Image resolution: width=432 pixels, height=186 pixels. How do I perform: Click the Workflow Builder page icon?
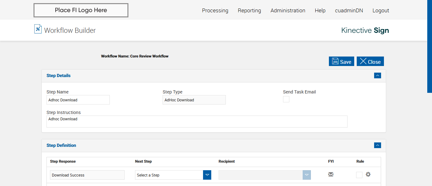tap(38, 29)
